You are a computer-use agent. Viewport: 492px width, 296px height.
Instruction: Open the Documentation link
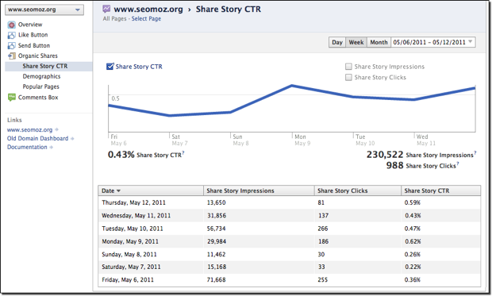point(27,148)
